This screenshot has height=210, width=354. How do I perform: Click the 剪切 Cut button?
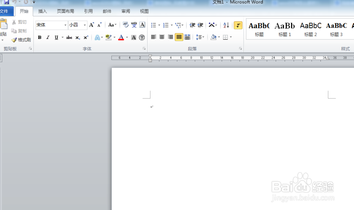[x=19, y=22]
